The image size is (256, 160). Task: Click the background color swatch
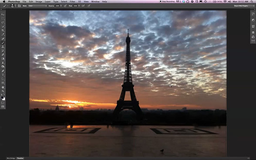pos(4,99)
